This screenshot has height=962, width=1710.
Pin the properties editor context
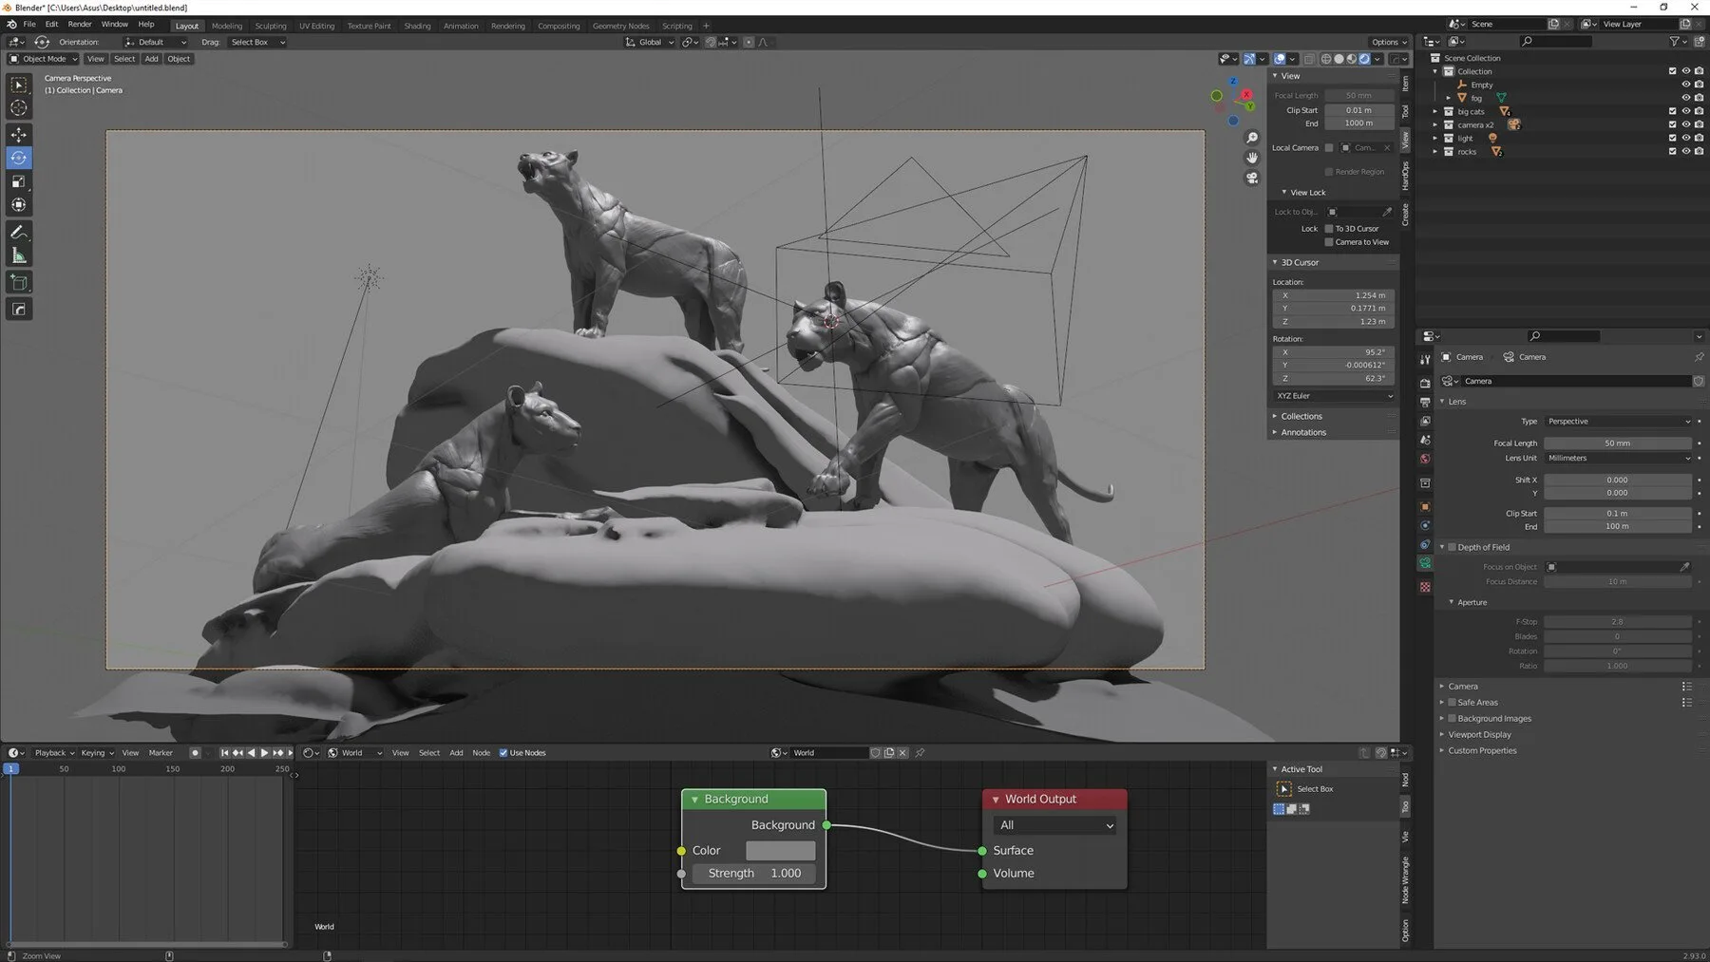[1699, 357]
